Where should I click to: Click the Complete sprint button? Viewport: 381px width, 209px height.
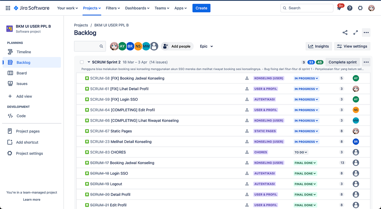click(343, 62)
